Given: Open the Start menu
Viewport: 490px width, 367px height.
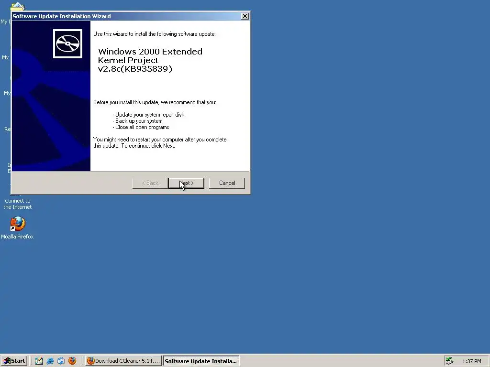Looking at the screenshot, I should (14, 361).
